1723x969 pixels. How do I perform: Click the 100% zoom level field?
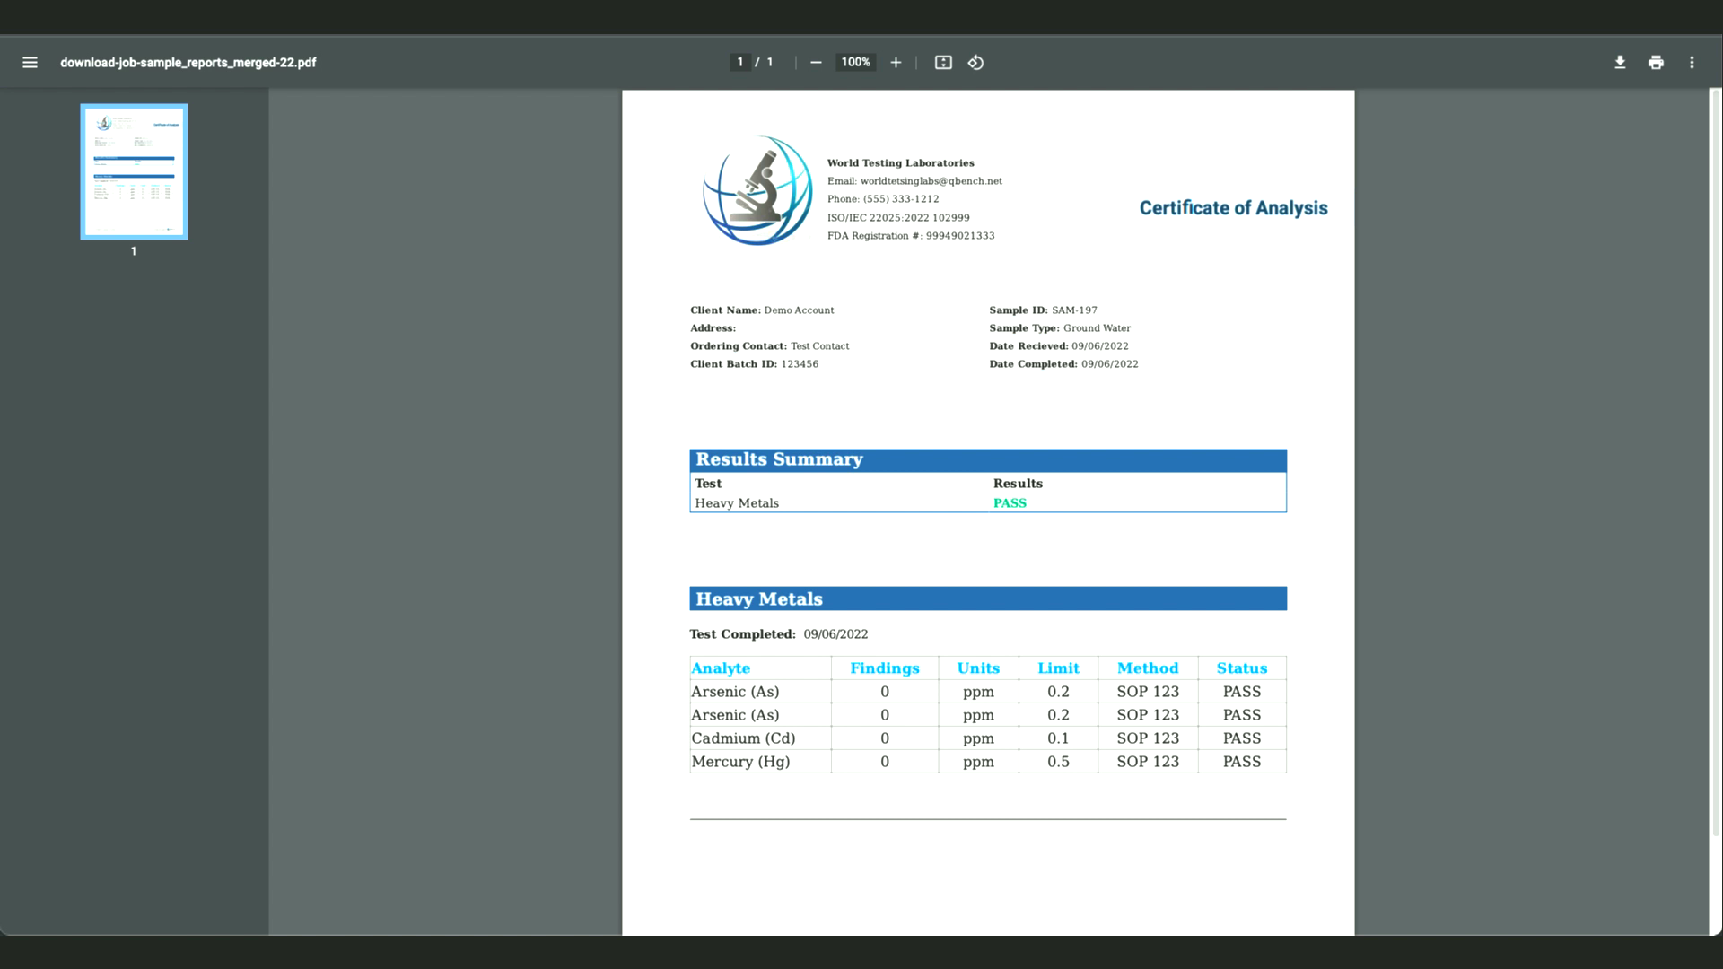click(855, 62)
